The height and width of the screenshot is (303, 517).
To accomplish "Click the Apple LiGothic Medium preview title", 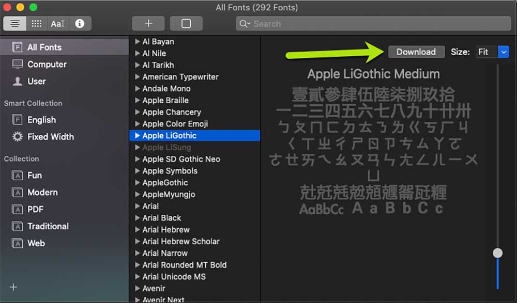I will 373,74.
